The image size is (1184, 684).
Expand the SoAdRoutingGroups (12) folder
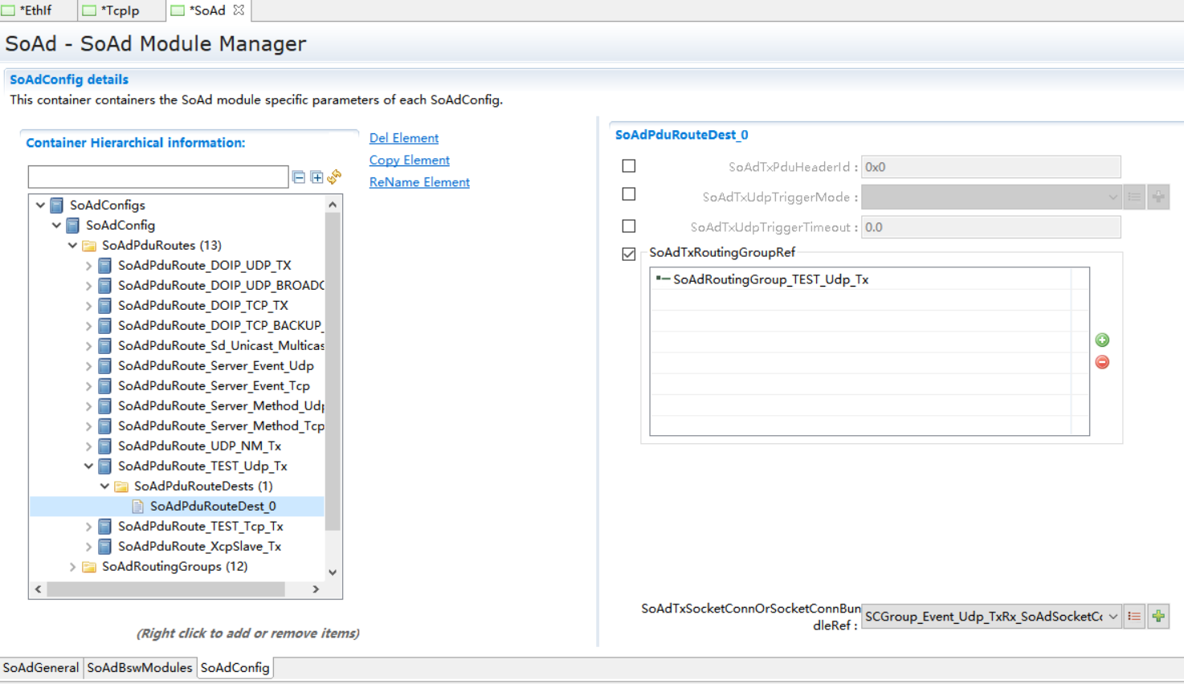[73, 567]
